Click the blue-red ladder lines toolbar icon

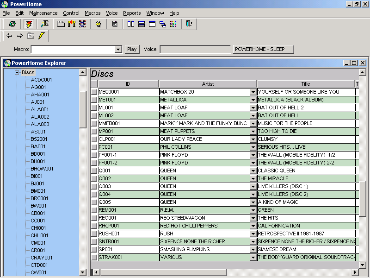coord(82,24)
